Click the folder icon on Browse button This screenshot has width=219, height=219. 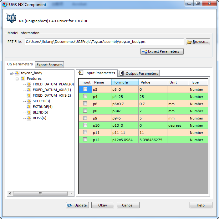click(x=189, y=42)
